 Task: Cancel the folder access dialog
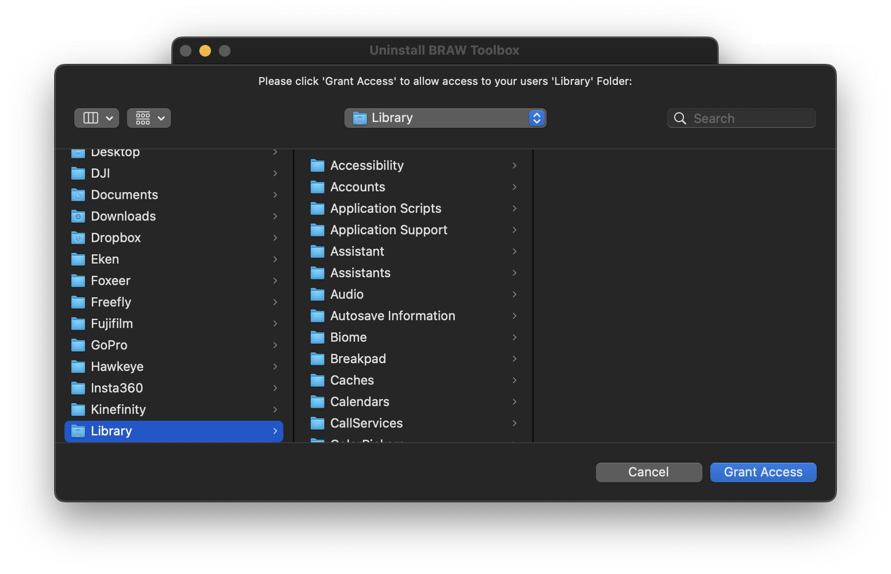[x=649, y=472]
